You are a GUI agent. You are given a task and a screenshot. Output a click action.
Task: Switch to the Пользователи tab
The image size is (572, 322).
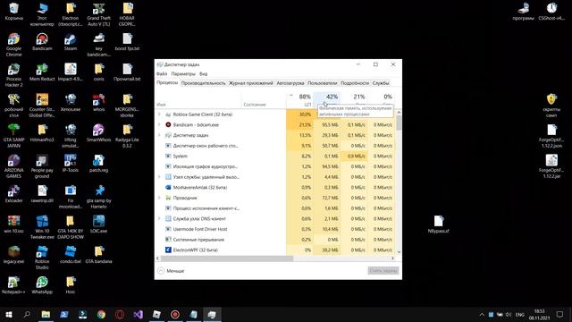pos(323,83)
